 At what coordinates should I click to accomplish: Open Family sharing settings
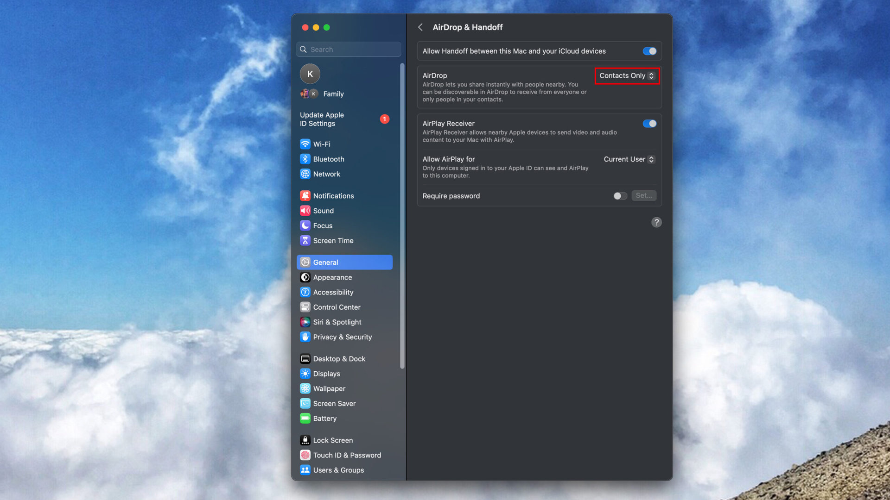333,94
